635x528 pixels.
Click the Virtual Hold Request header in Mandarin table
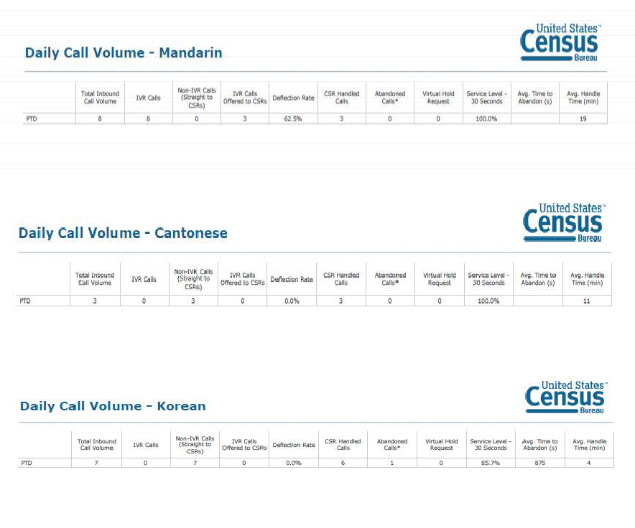point(437,98)
